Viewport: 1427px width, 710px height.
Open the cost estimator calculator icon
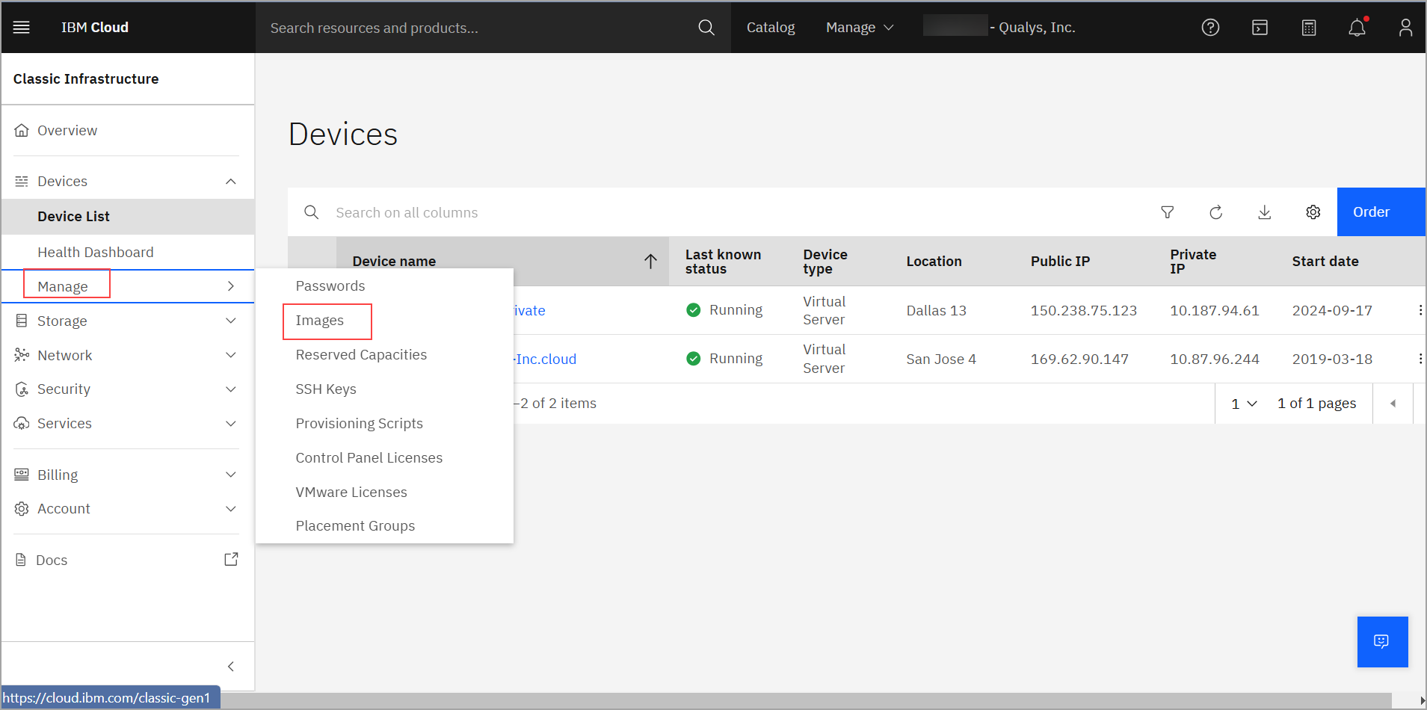(1308, 28)
